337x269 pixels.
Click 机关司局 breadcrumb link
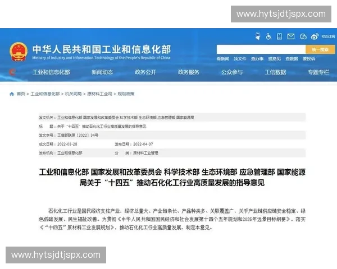(73, 94)
